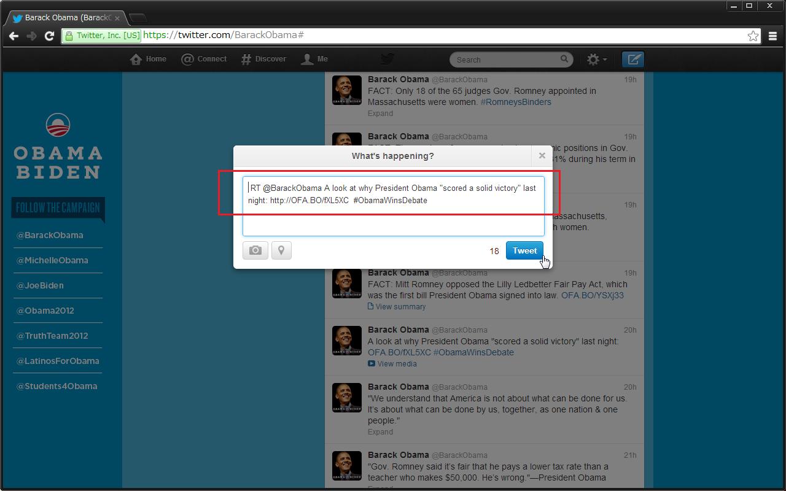The height and width of the screenshot is (491, 786).
Task: Open the OFA.BO/YSXj33 link
Action: tap(593, 295)
